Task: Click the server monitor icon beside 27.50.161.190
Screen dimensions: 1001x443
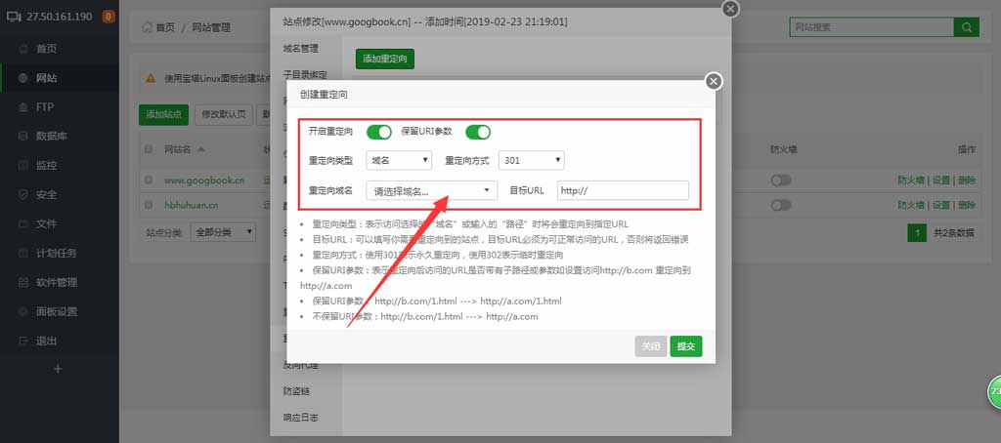Action: click(x=14, y=17)
